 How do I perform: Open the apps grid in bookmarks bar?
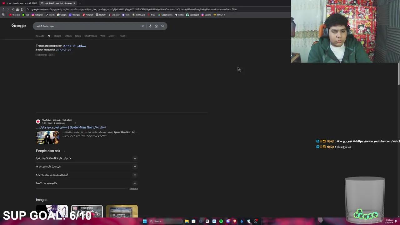point(3,15)
